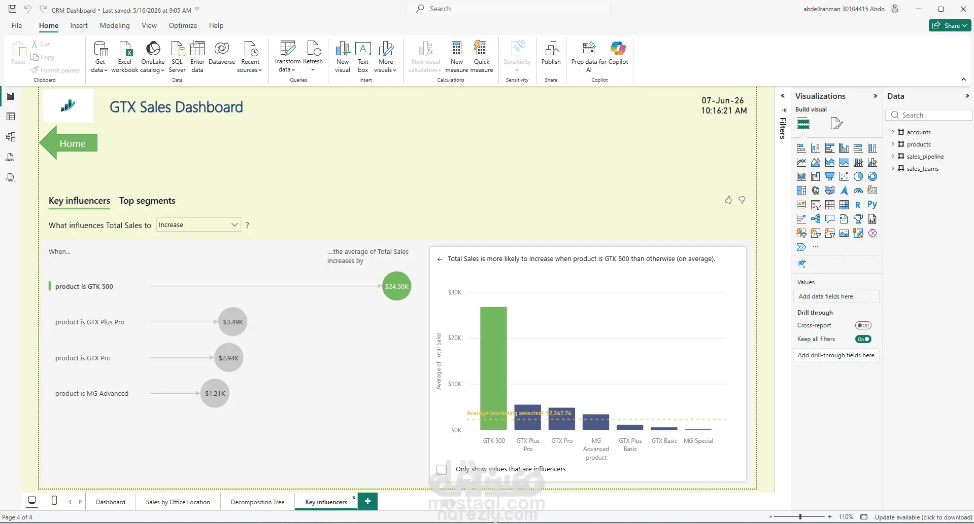Image resolution: width=974 pixels, height=524 pixels.
Task: Choose the treemap visualization
Action: coord(801,191)
